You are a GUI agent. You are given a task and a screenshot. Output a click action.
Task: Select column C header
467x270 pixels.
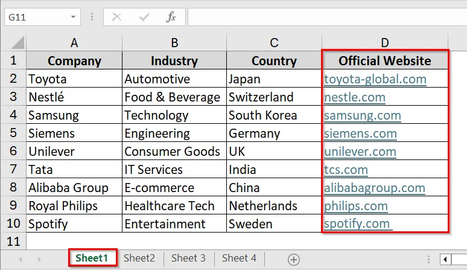pos(274,43)
